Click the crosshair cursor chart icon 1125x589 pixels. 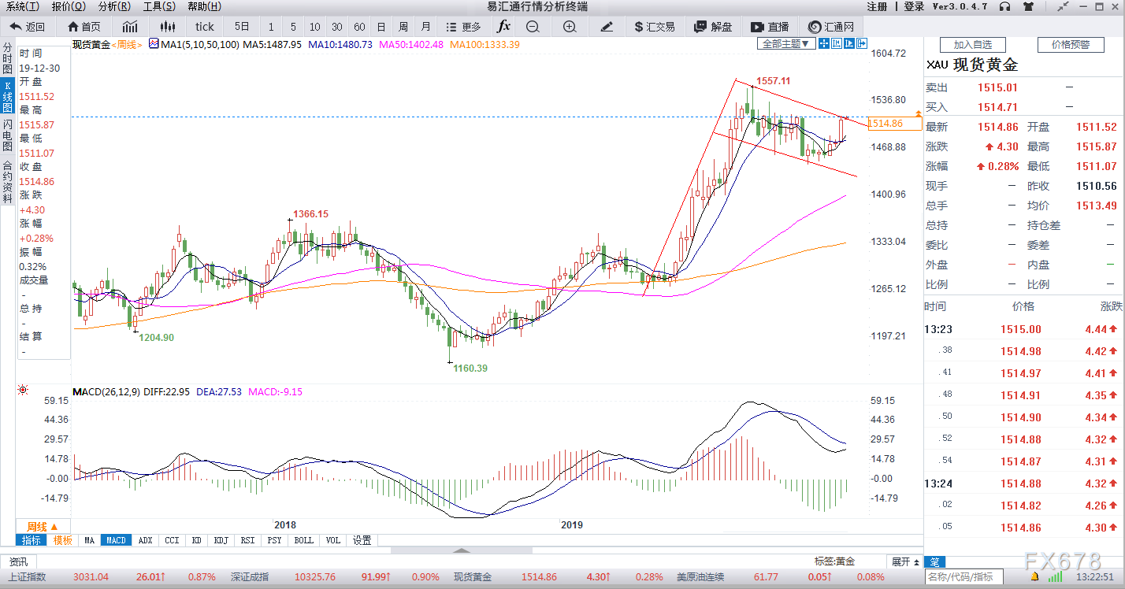click(x=824, y=43)
